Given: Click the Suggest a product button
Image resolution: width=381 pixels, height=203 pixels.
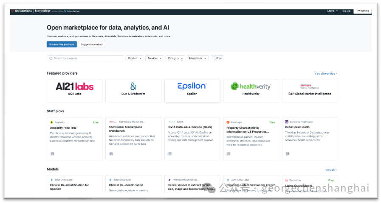Looking at the screenshot, I should coord(91,44).
